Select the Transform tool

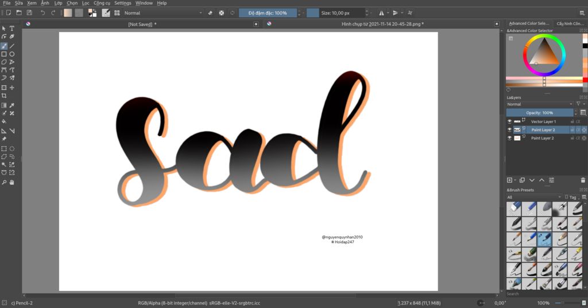click(x=4, y=88)
